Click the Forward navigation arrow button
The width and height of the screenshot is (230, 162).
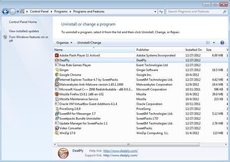13,11
